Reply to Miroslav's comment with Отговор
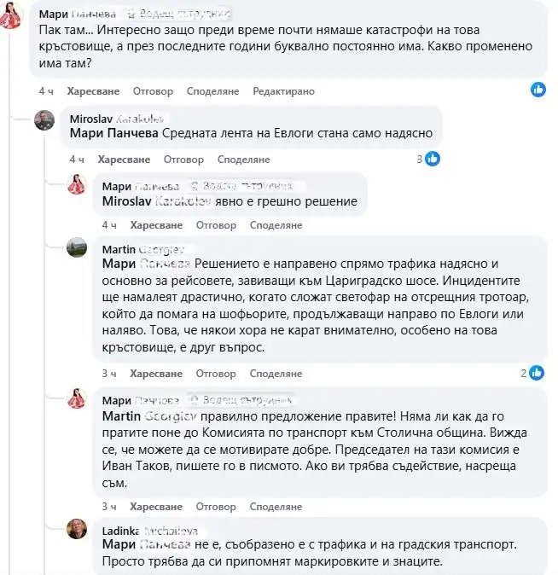 click(183, 160)
